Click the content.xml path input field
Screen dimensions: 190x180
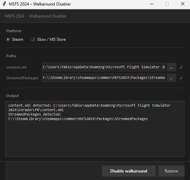(104, 67)
